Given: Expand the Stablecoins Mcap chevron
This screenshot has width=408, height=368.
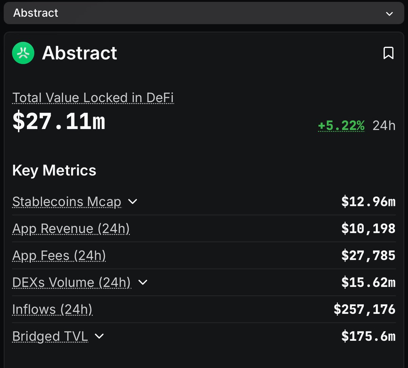Looking at the screenshot, I should [x=132, y=202].
